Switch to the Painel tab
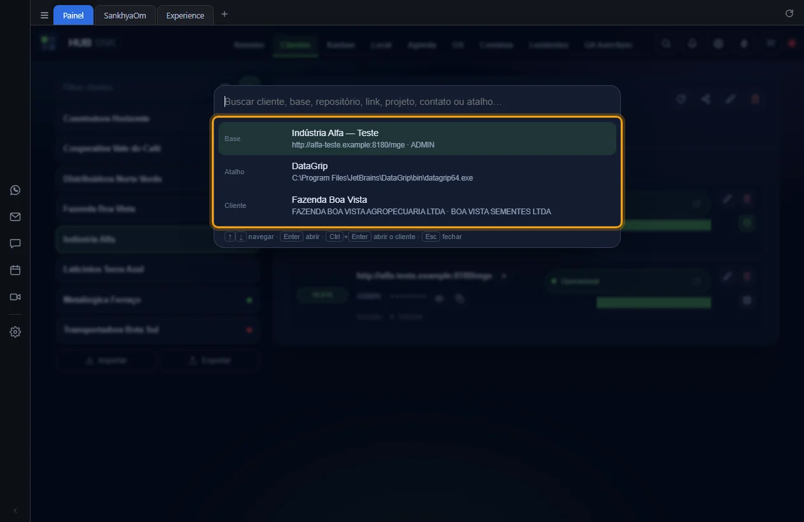Screen dimensions: 804x522 73,15
